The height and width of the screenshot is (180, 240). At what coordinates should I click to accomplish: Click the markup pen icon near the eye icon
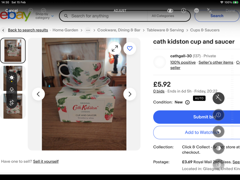(183, 10)
